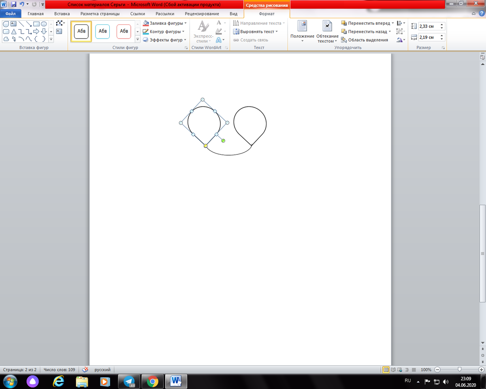Open Google Chrome from the taskbar
Image resolution: width=486 pixels, height=389 pixels.
point(153,381)
